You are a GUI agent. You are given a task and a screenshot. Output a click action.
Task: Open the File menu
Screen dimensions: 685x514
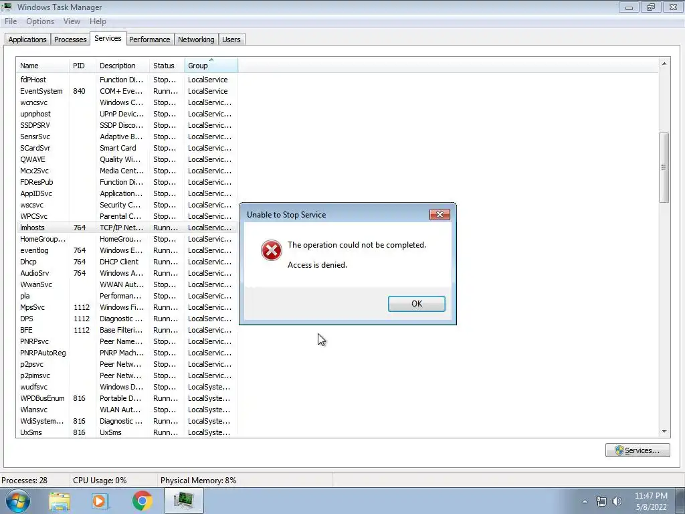click(11, 21)
